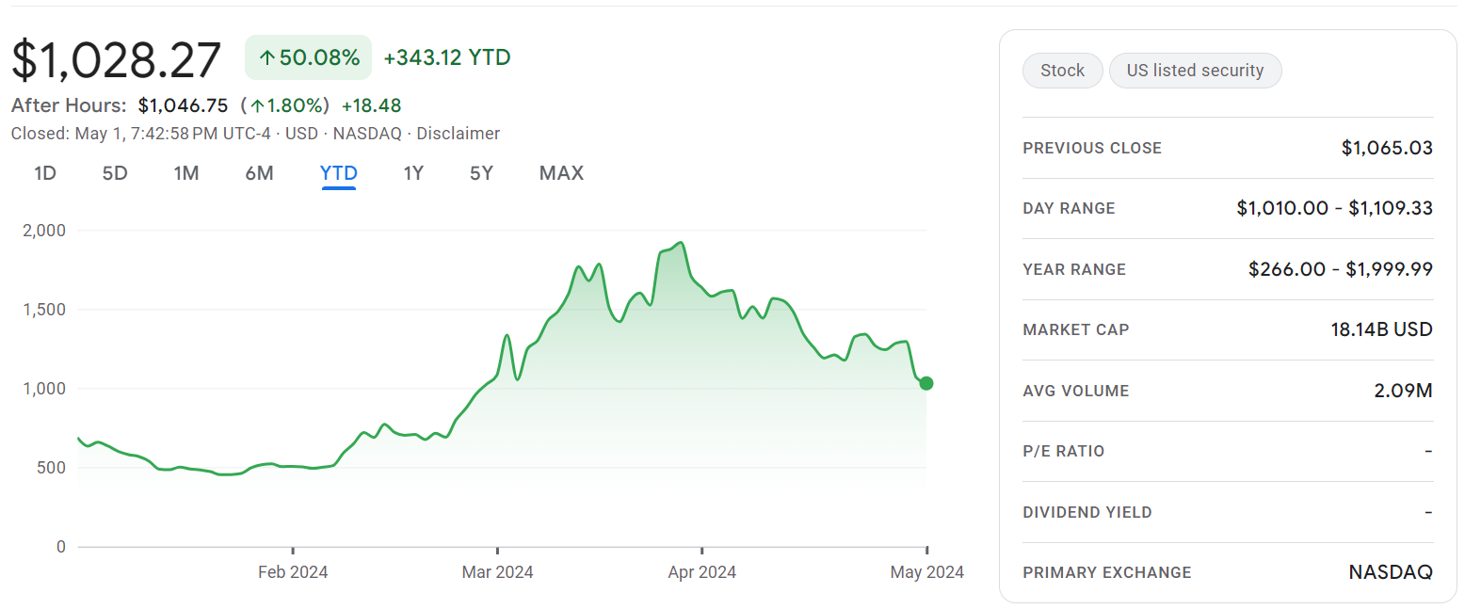Viewport: 1465px width, 609px height.
Task: Show the MAX range chart
Action: click(x=561, y=173)
